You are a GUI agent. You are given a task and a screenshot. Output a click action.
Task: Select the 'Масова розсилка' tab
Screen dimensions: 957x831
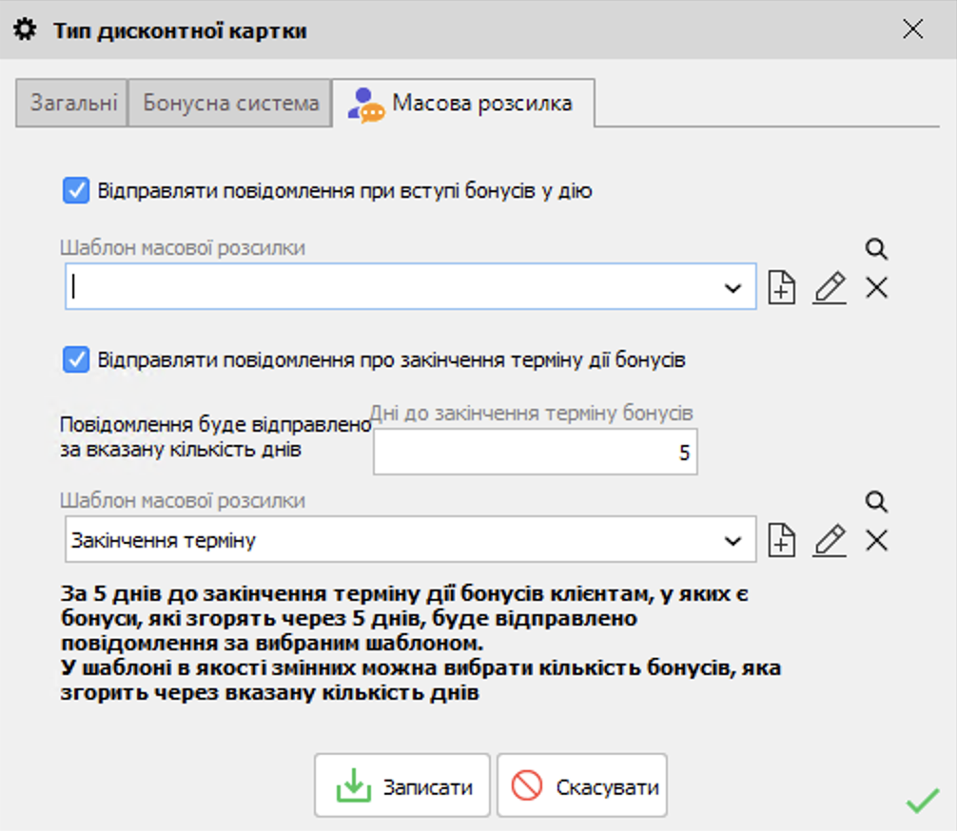tap(463, 103)
